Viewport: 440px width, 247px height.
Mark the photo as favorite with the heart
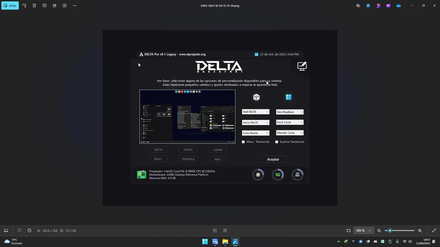19,231
